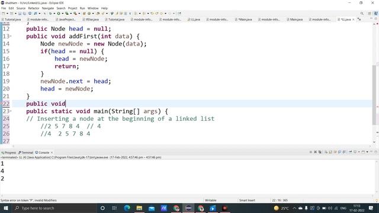Viewport: 379px width, 213px height.
Task: Toggle Show Whitespace Characters pilcrow icon
Action: 130,14
